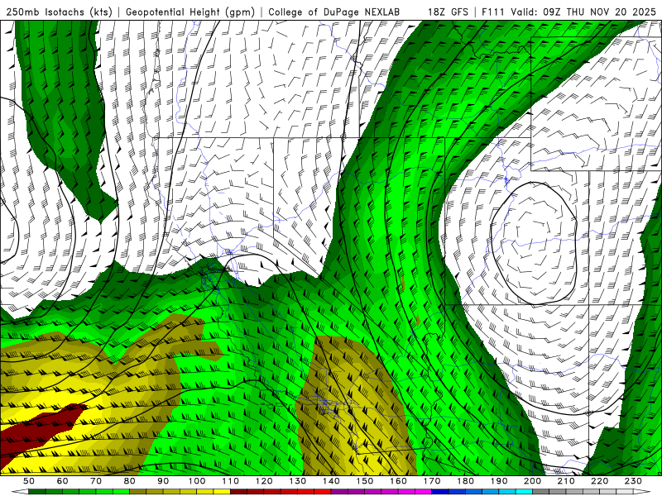The height and width of the screenshot is (496, 662).
Task: Click the 80 value on the legend
Action: tap(130, 481)
